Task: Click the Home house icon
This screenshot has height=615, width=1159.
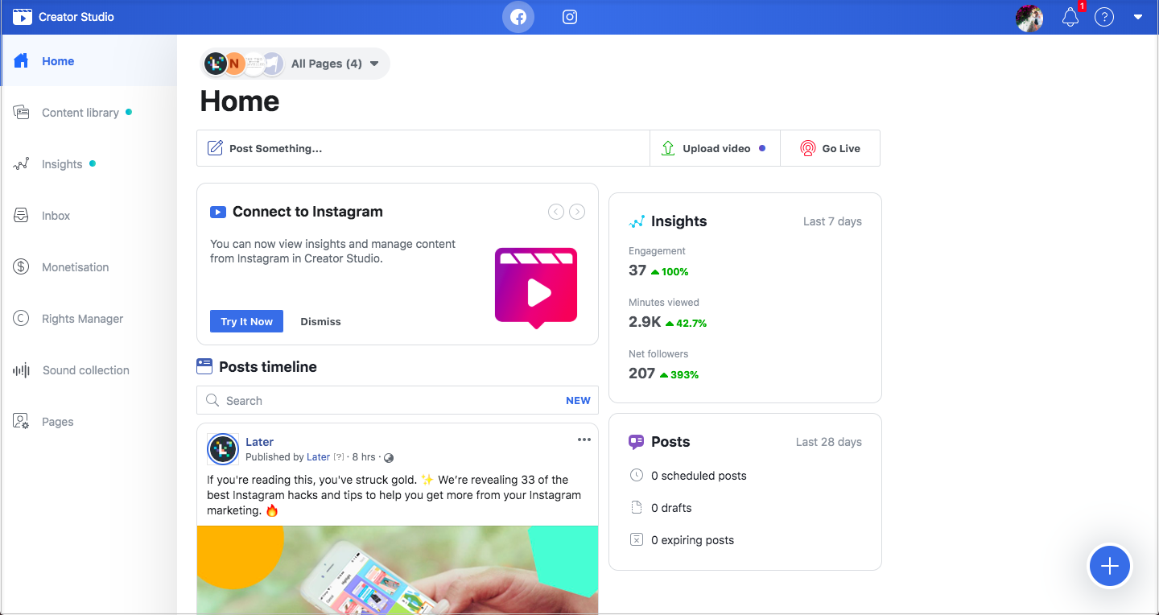Action: (21, 61)
